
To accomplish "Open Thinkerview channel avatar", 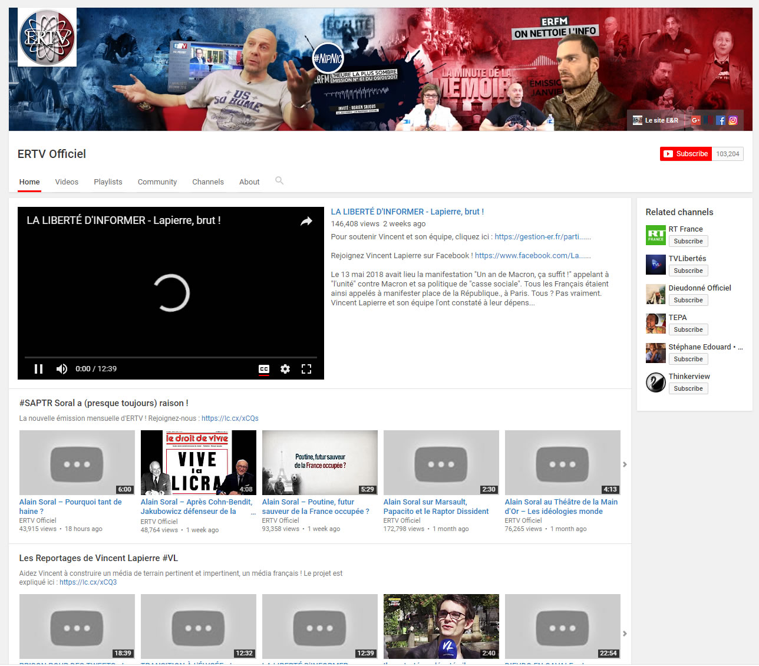I will [x=656, y=383].
